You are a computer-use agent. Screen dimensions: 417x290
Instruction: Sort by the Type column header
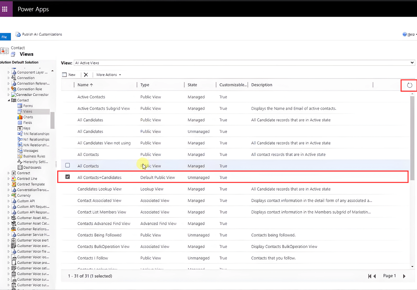(145, 85)
